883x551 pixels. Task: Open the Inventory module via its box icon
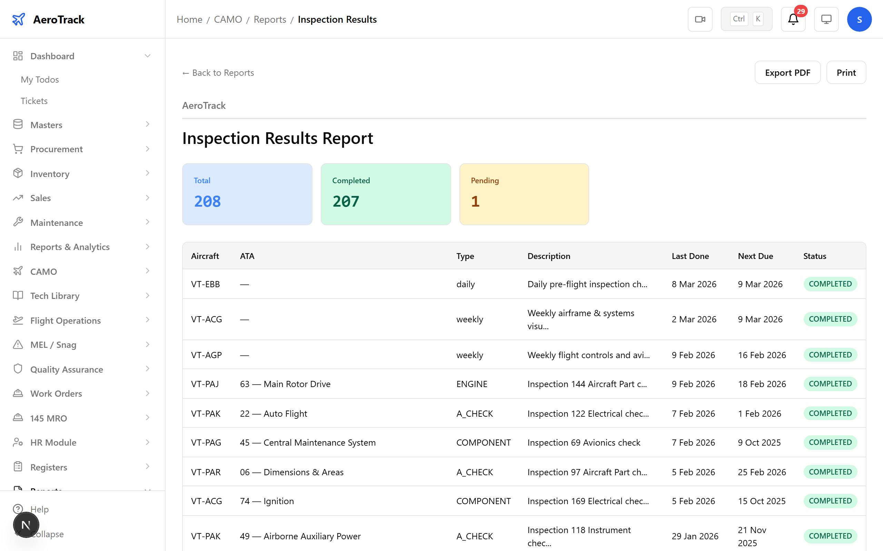click(18, 174)
